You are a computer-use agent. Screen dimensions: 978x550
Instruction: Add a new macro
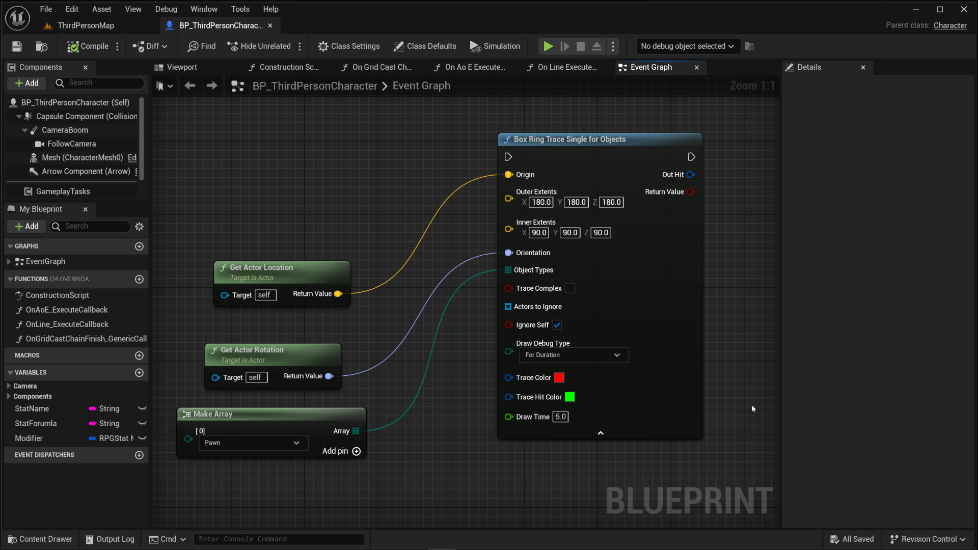click(139, 355)
